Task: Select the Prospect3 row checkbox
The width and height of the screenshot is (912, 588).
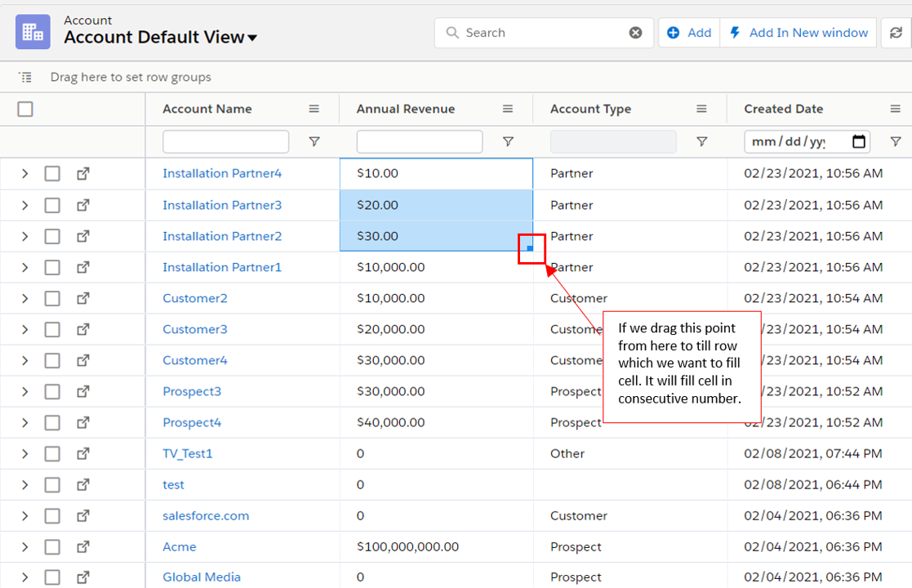Action: [52, 392]
